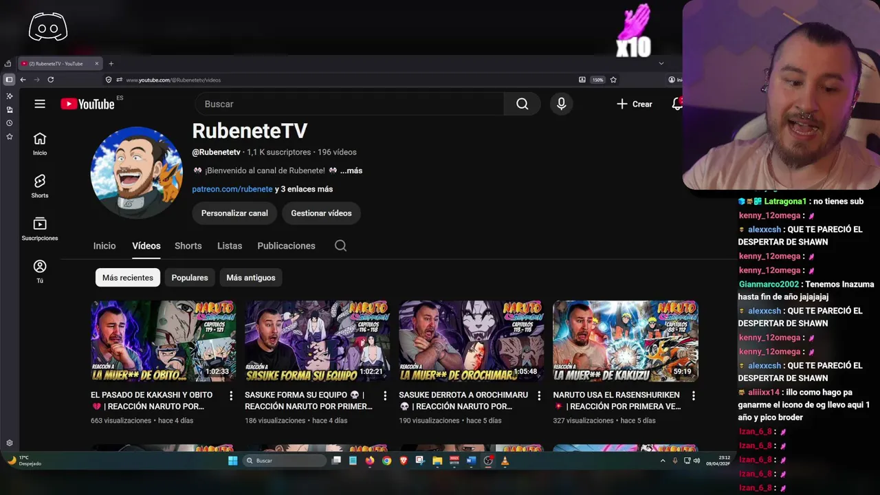The width and height of the screenshot is (880, 495).
Task: Reload the page in browser
Action: pyautogui.click(x=50, y=80)
